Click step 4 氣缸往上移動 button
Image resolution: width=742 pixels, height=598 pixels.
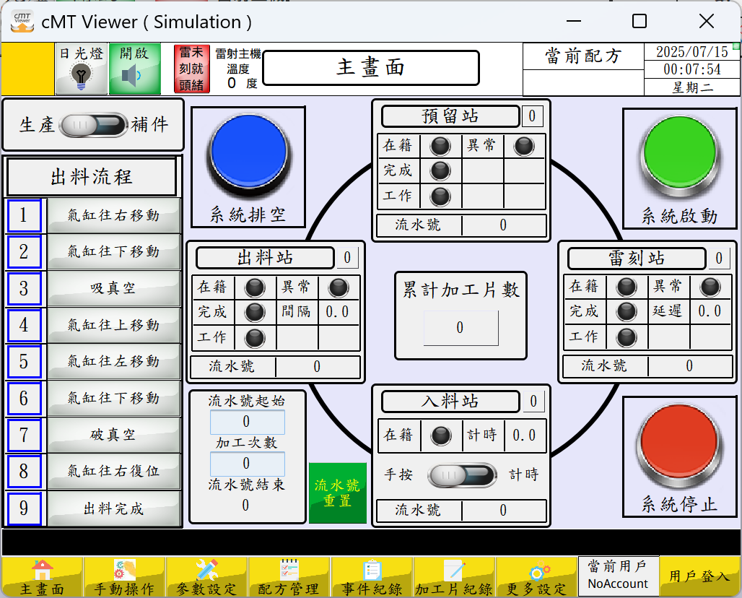(114, 325)
